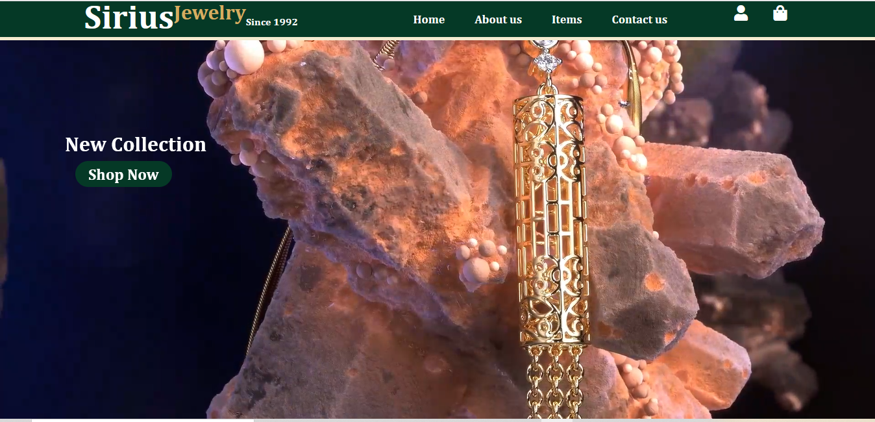Click the Shop Now button
Screen dimensions: 875x422
pos(123,174)
